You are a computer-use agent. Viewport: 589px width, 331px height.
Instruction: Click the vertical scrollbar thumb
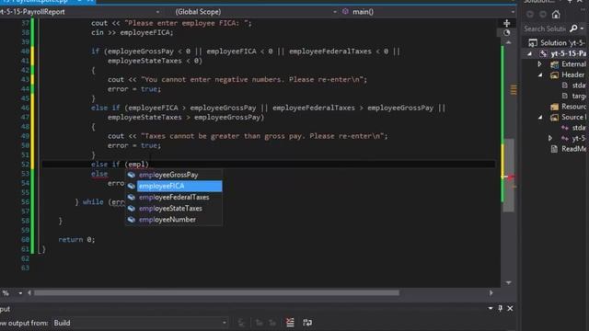pos(509,175)
